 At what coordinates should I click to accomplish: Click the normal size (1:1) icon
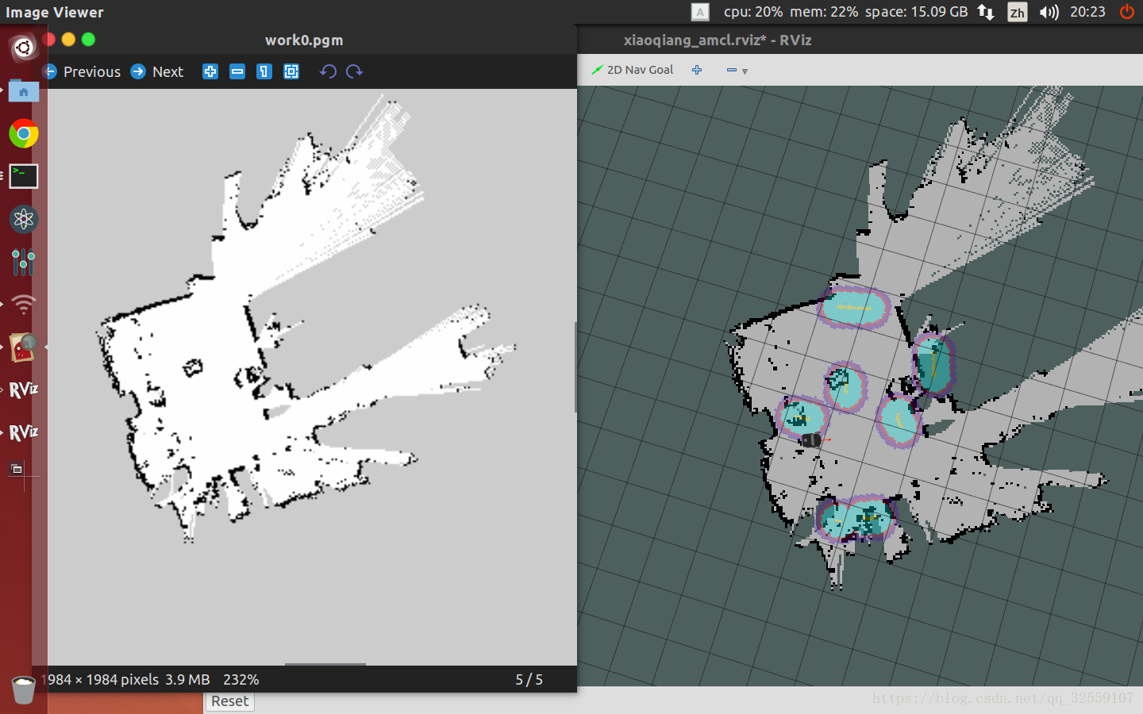264,71
